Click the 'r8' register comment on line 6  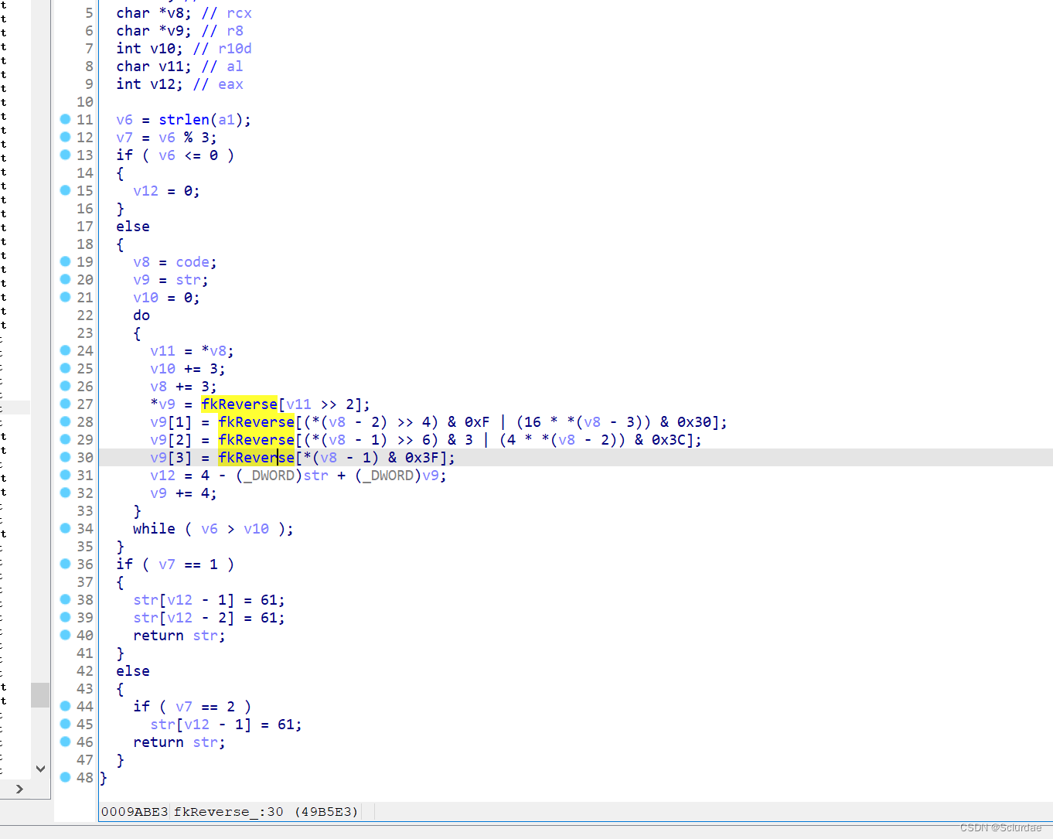coord(235,31)
